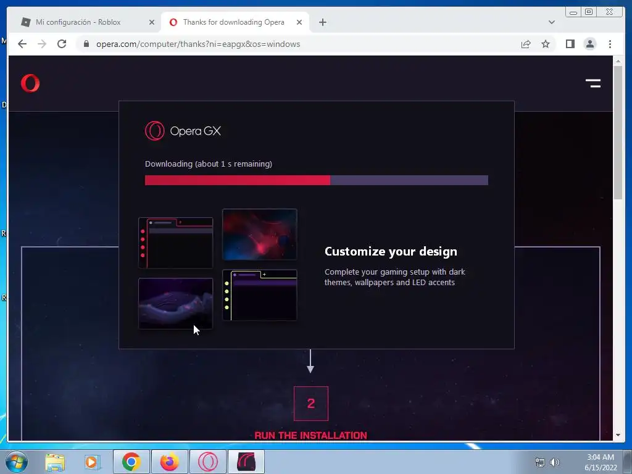Expand the tab search dropdown arrow

(551, 22)
